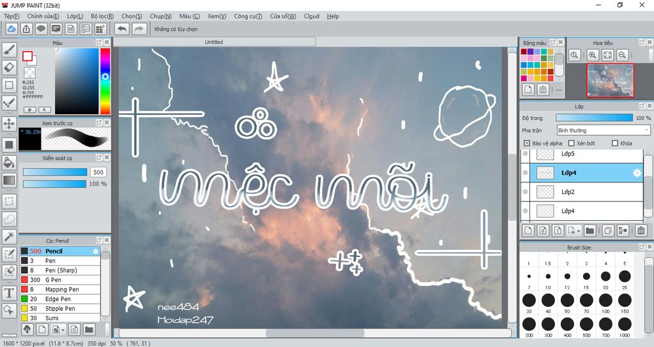Image resolution: width=654 pixels, height=347 pixels.
Task: Select the Bucket fill tool
Action: click(x=9, y=163)
